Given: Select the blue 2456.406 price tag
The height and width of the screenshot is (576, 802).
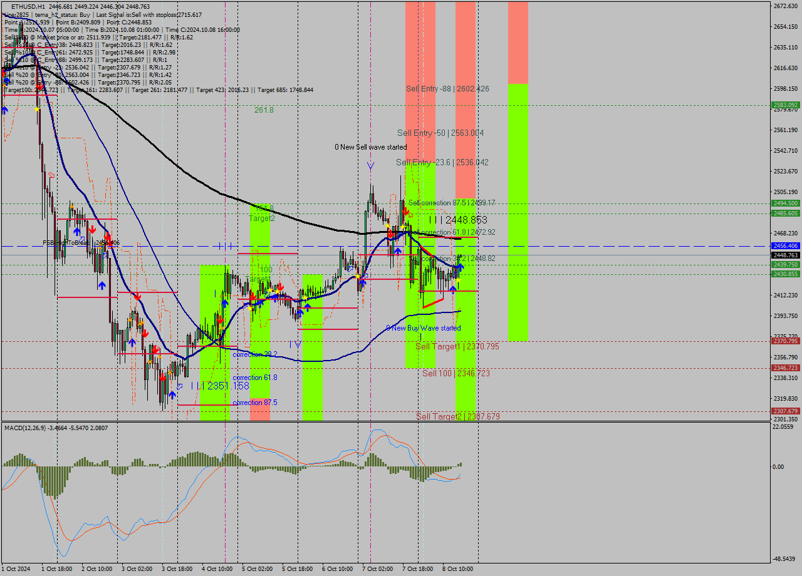Looking at the screenshot, I should pyautogui.click(x=785, y=246).
